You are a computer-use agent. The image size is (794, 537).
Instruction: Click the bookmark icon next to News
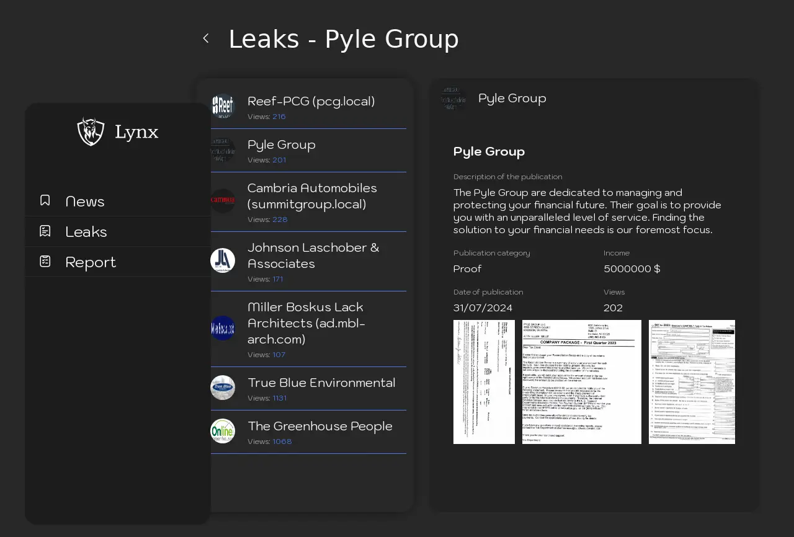tap(45, 200)
